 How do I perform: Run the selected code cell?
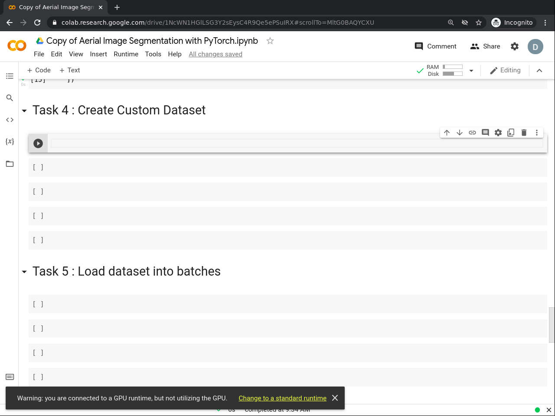click(x=38, y=143)
